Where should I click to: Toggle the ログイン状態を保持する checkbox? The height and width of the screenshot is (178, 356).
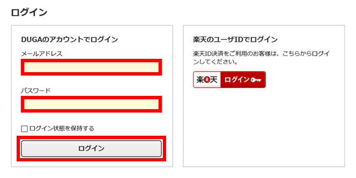pyautogui.click(x=24, y=129)
